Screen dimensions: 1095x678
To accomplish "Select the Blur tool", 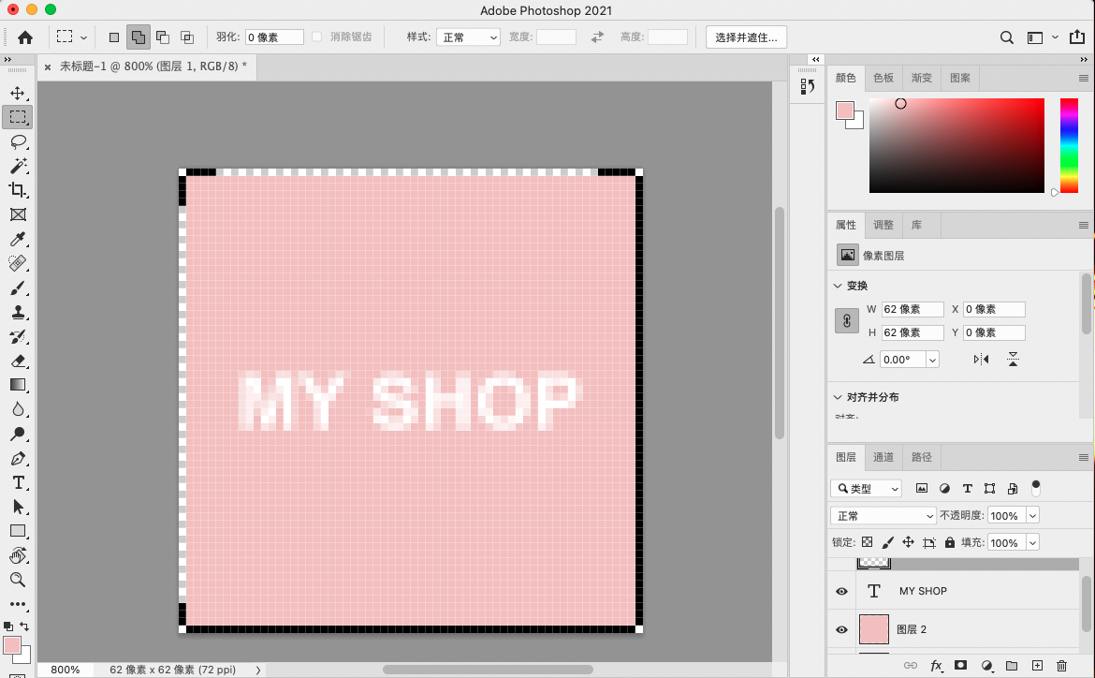I will (x=18, y=409).
